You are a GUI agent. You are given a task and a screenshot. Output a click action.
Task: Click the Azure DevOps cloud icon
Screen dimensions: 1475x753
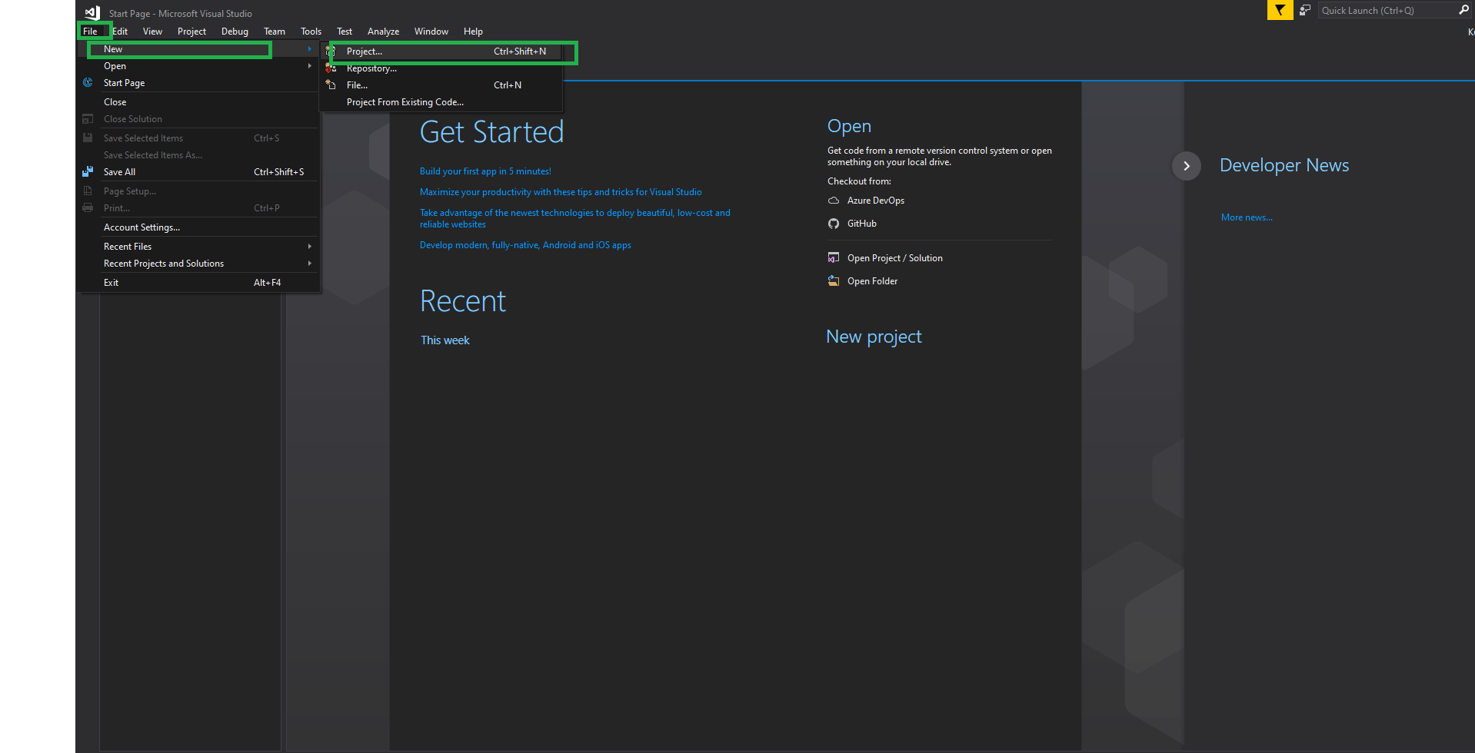pyautogui.click(x=834, y=201)
